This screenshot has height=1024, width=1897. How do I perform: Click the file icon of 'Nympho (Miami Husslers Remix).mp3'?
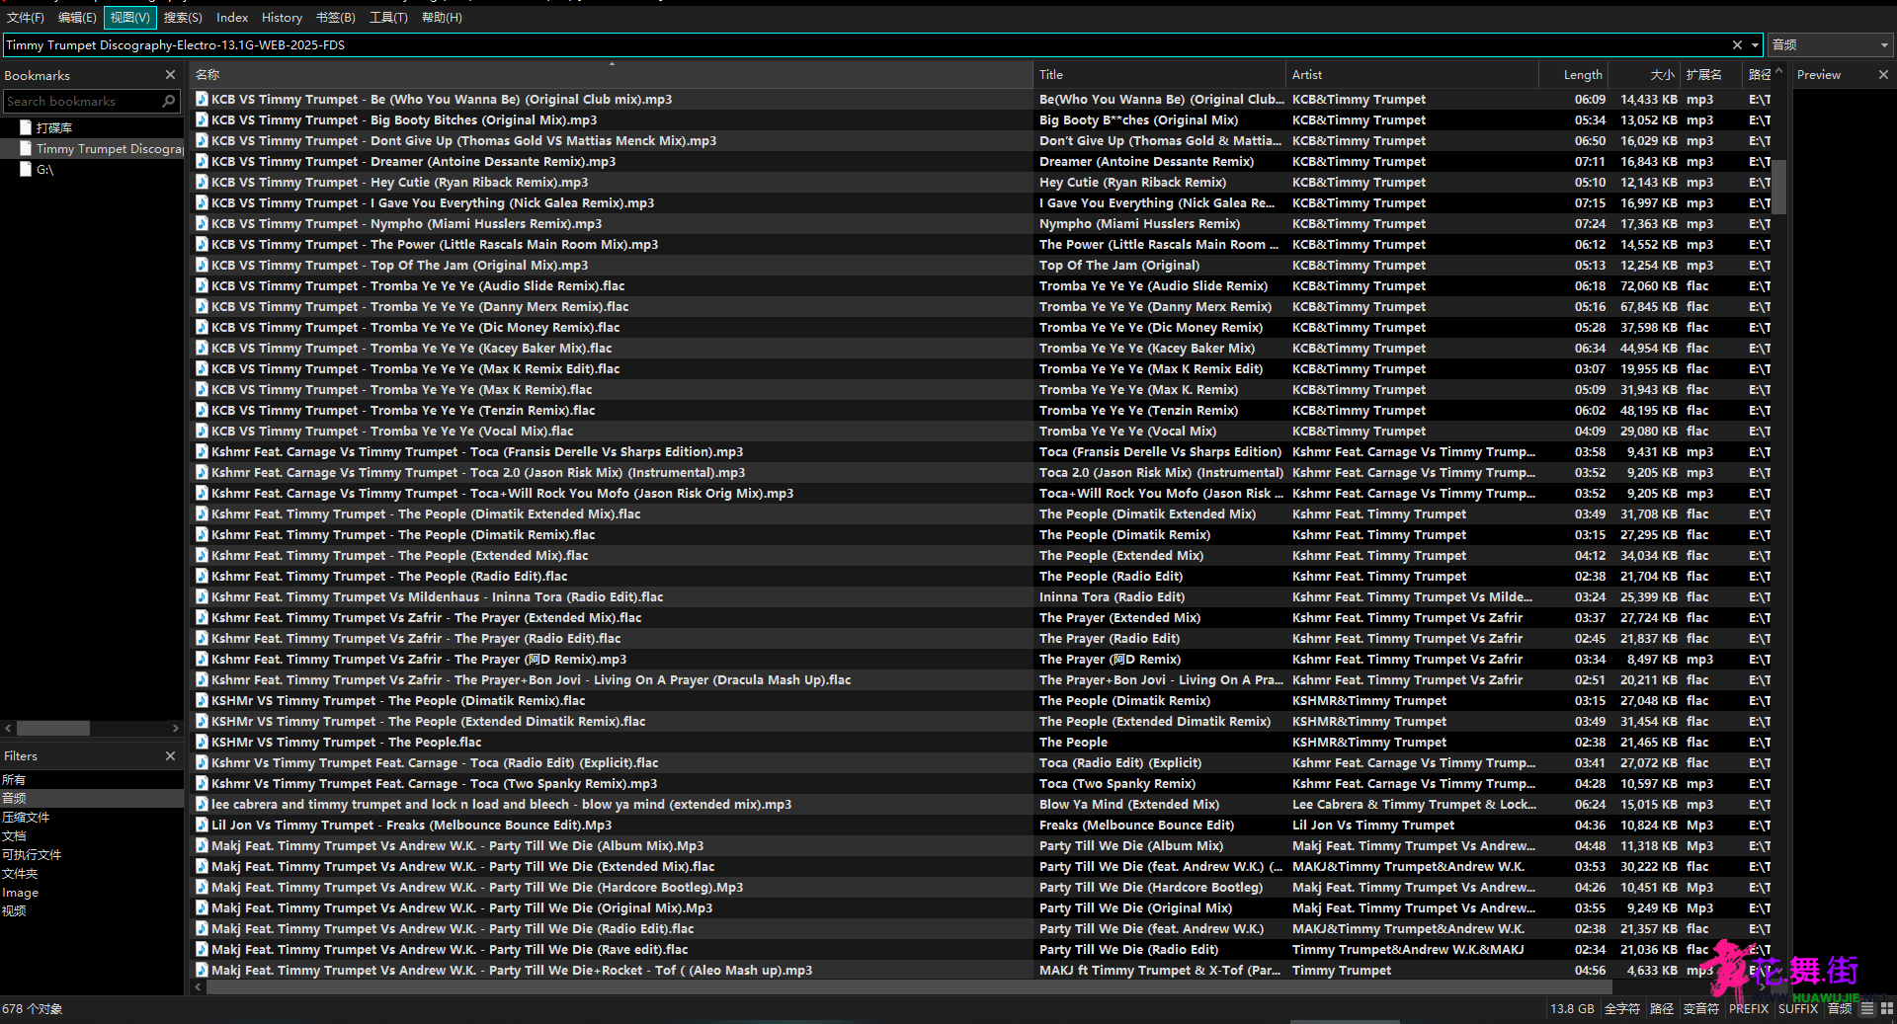pyautogui.click(x=202, y=223)
